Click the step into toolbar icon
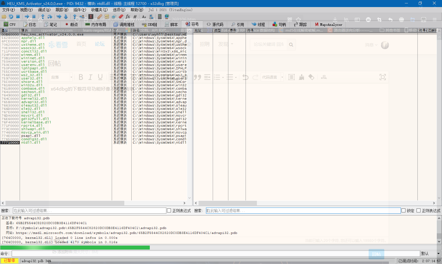 (x=43, y=17)
